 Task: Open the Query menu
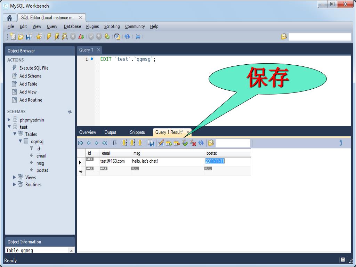pyautogui.click(x=52, y=26)
